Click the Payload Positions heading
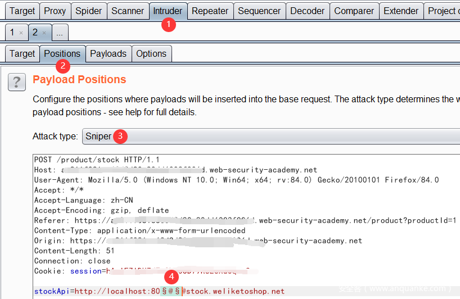460x299 pixels. (79, 79)
